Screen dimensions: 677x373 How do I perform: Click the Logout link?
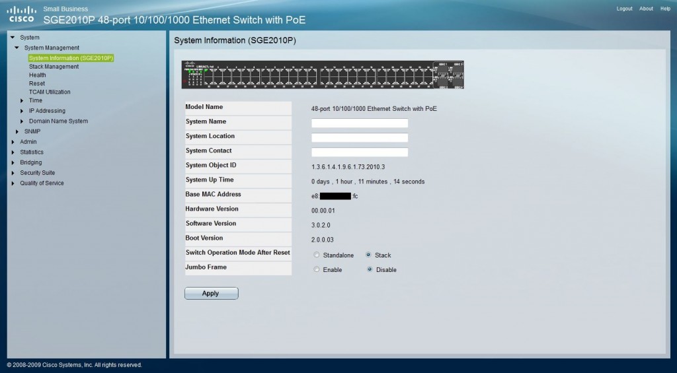tap(624, 9)
